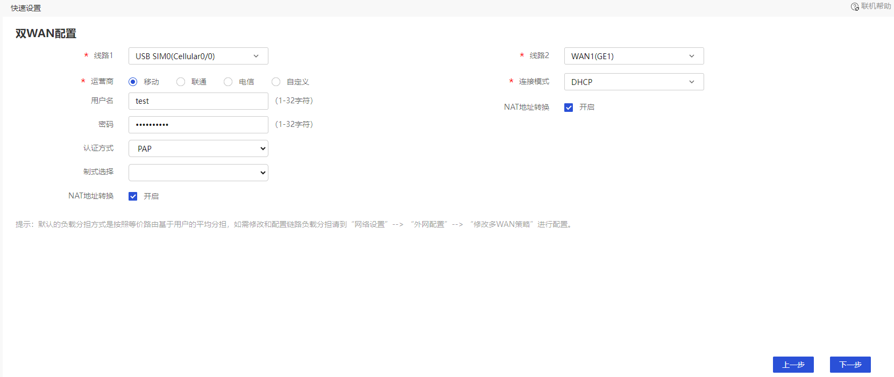Open the 认证方式 PAP dropdown
894x377 pixels.
198,148
